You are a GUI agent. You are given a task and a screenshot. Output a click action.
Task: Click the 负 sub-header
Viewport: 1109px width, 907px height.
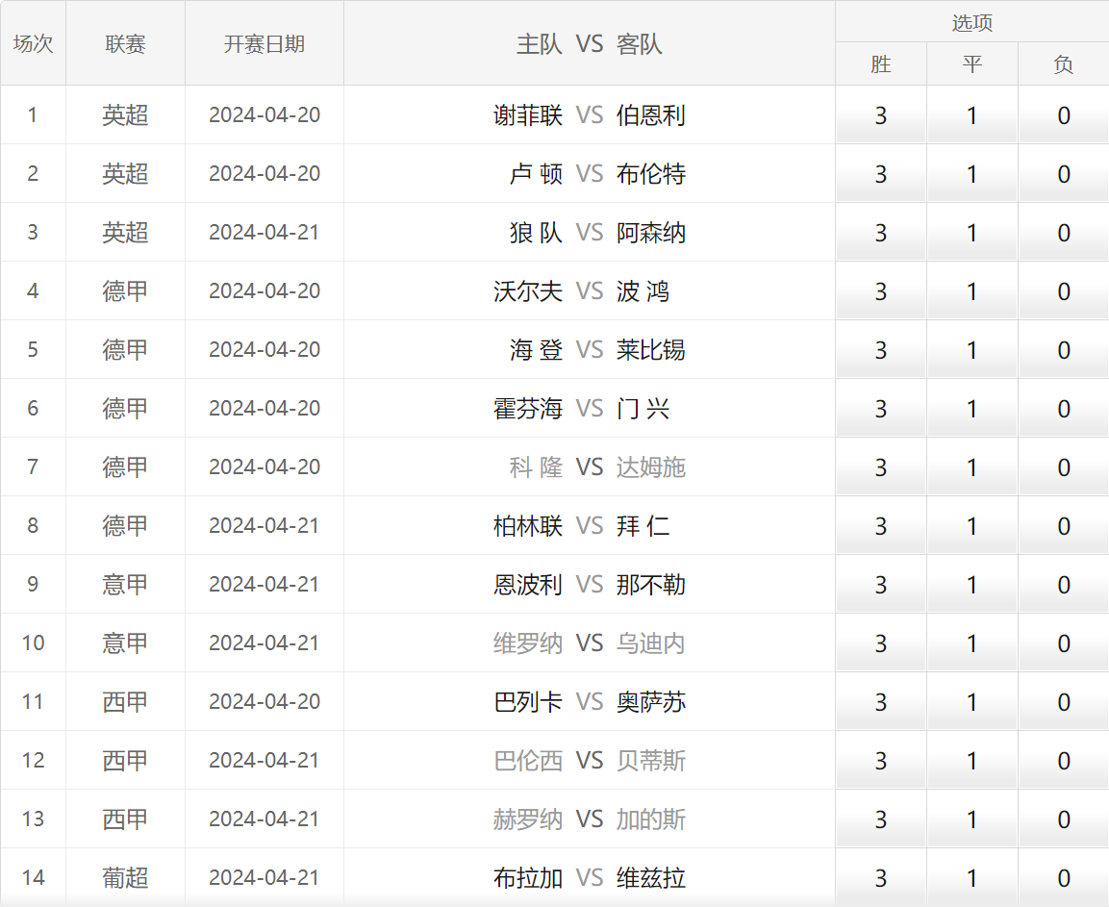click(1064, 64)
